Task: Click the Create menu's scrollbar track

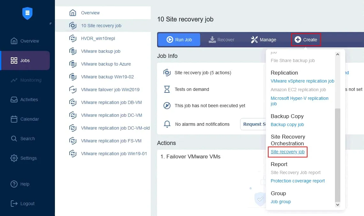Action: click(337, 80)
